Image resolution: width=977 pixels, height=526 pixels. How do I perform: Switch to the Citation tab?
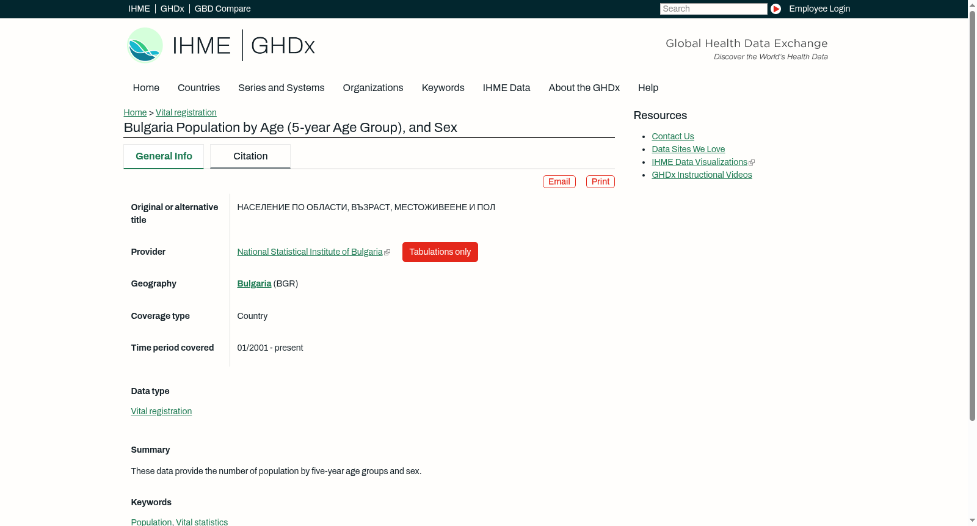250,156
